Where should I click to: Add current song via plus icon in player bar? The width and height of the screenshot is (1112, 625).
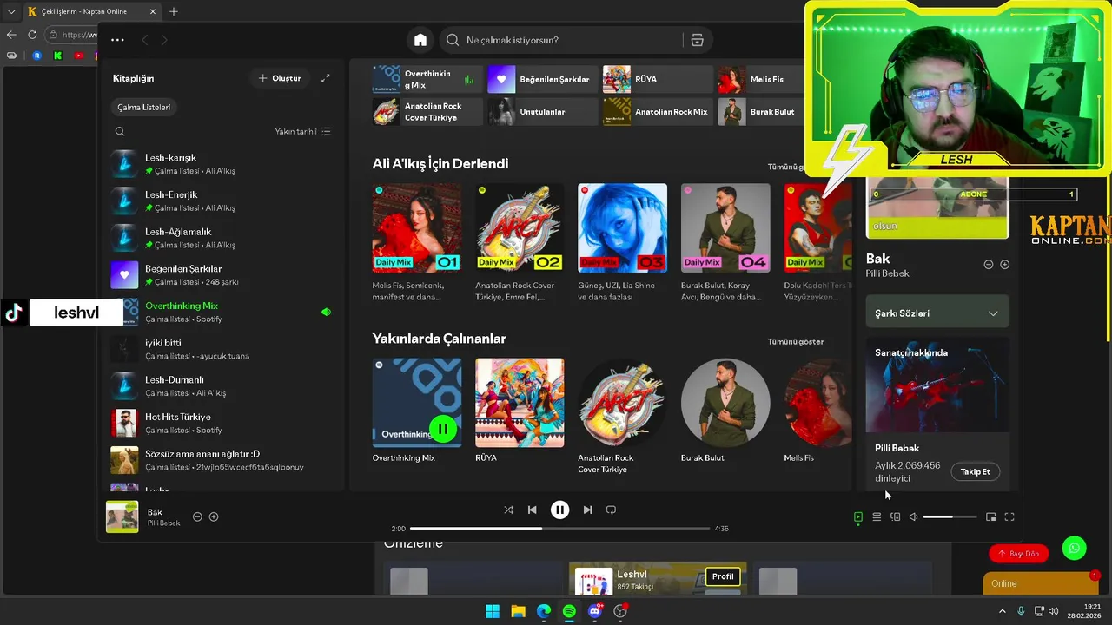(214, 516)
